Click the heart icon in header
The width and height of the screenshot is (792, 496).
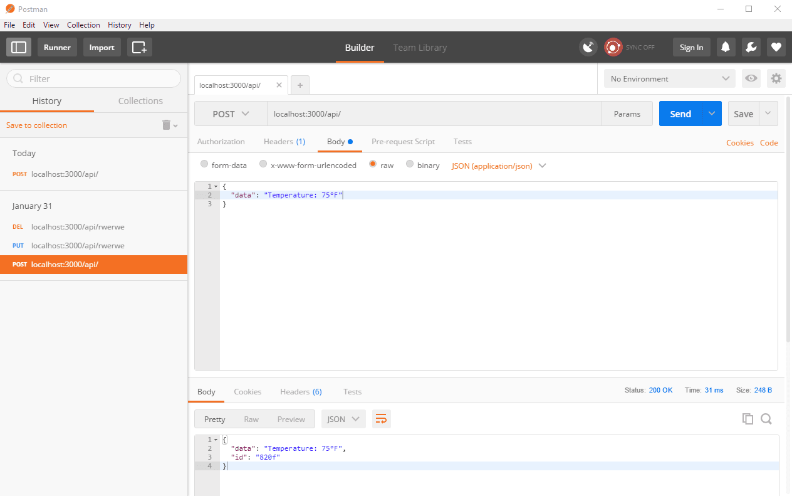click(776, 47)
